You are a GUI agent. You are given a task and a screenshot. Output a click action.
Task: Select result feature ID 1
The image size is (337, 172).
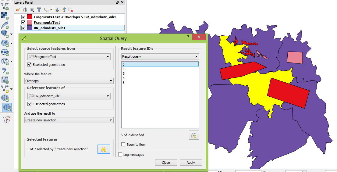(160, 69)
